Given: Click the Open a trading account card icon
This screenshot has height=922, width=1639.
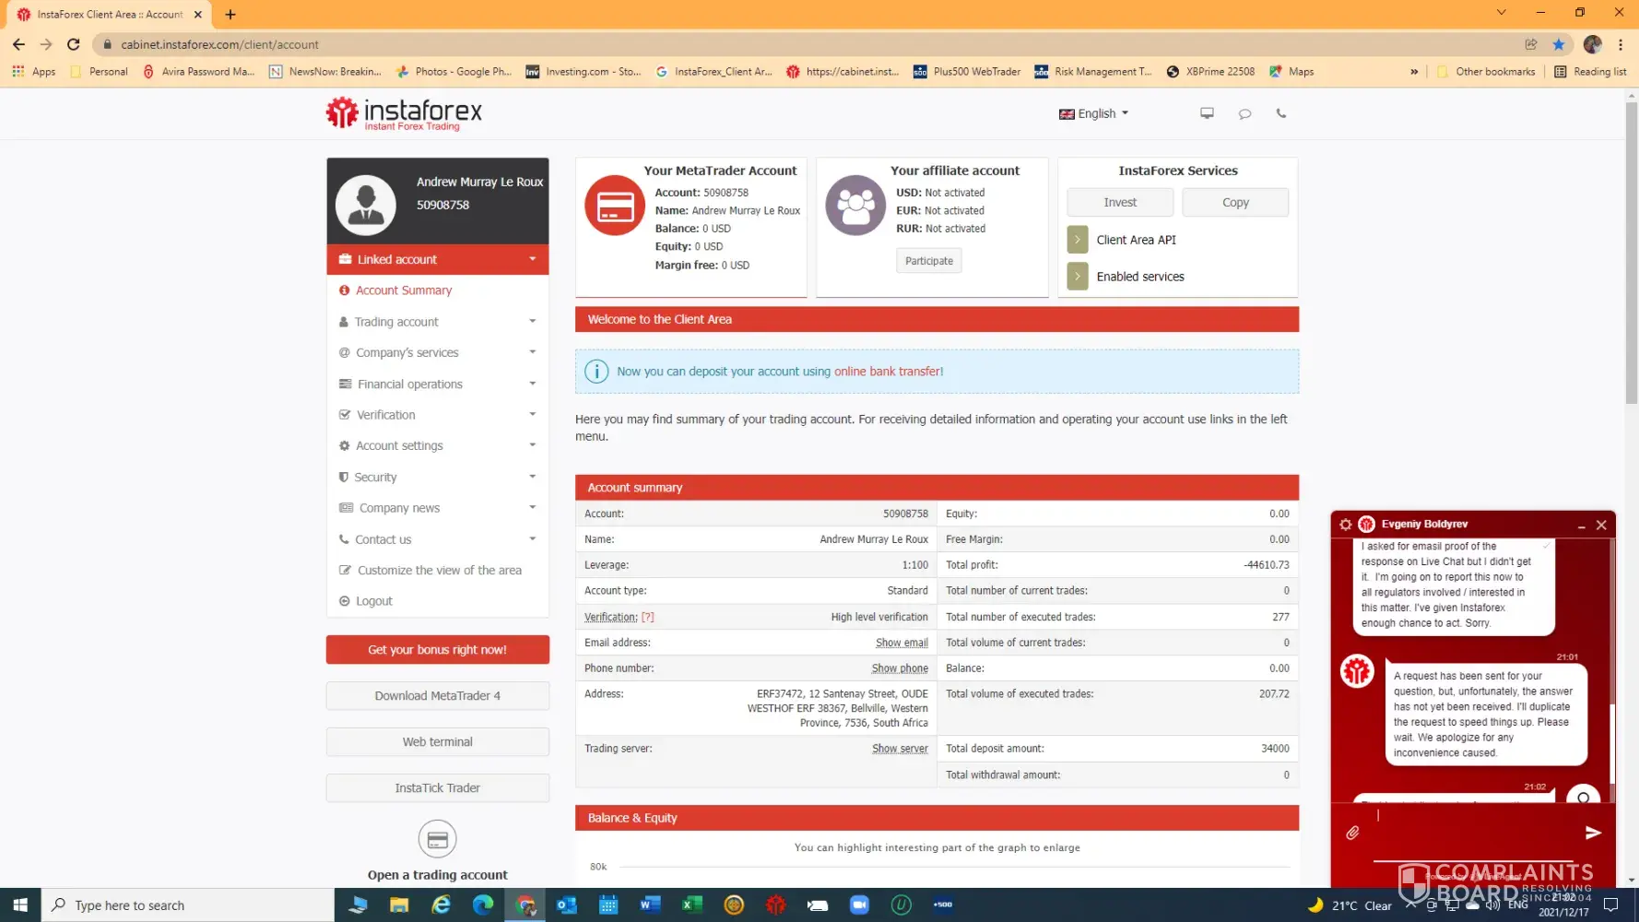Looking at the screenshot, I should coord(437,839).
